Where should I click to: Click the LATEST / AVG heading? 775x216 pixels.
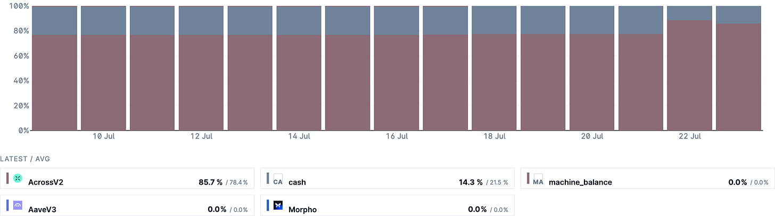(x=25, y=159)
